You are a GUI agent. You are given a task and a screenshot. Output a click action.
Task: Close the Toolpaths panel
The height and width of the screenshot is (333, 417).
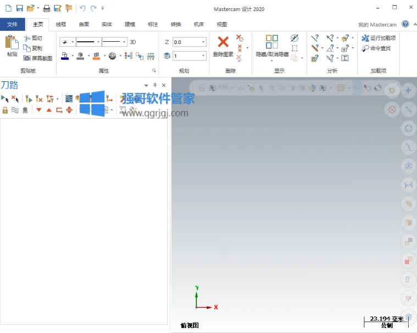click(164, 85)
